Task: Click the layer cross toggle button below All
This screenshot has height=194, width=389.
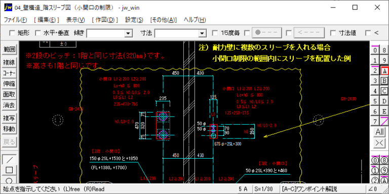Action: [379, 143]
